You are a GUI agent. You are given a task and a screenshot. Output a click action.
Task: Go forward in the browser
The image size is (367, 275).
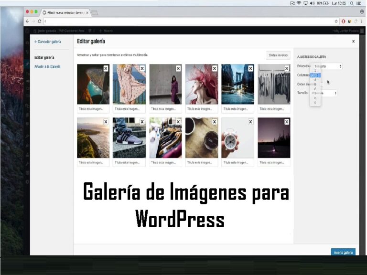pos(33,21)
